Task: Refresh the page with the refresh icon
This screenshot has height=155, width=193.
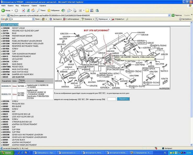Action: point(28,10)
